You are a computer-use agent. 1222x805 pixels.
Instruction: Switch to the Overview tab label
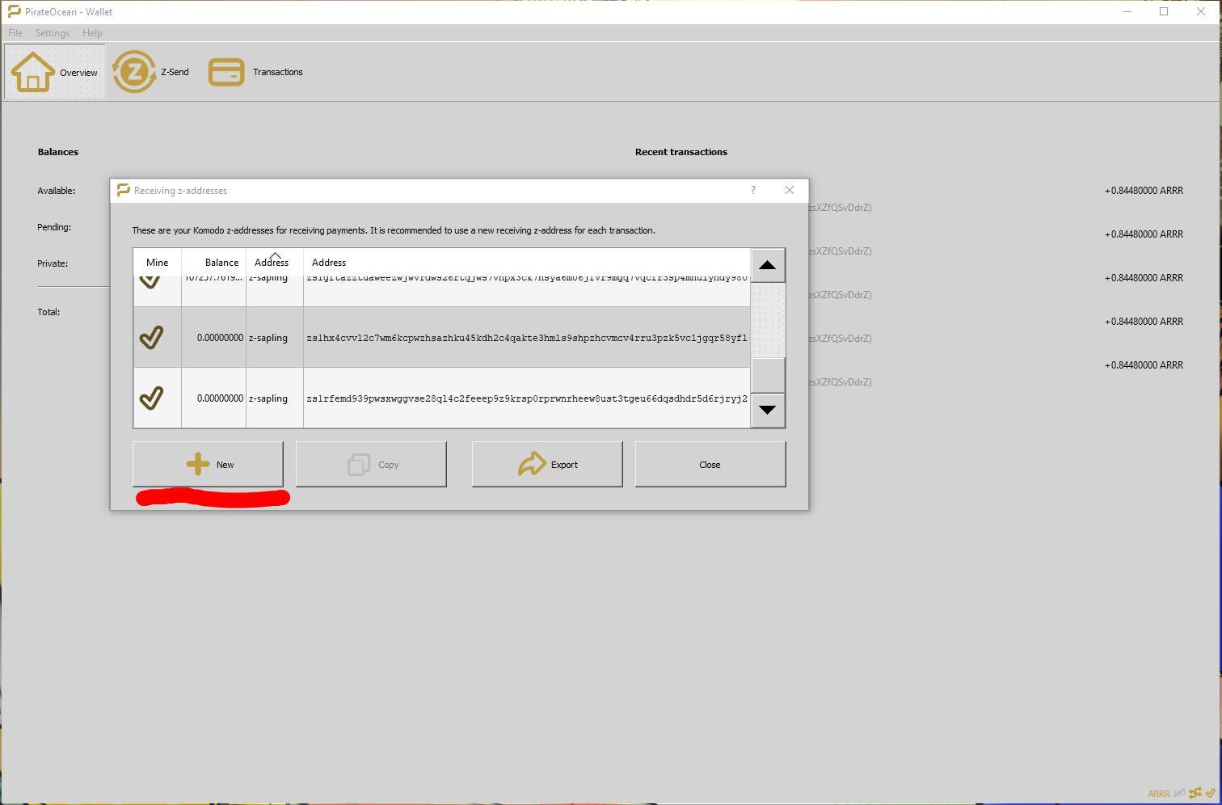pyautogui.click(x=78, y=73)
